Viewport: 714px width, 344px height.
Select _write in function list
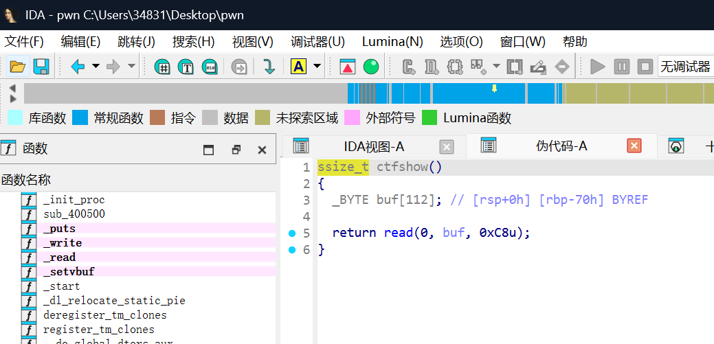coord(63,243)
